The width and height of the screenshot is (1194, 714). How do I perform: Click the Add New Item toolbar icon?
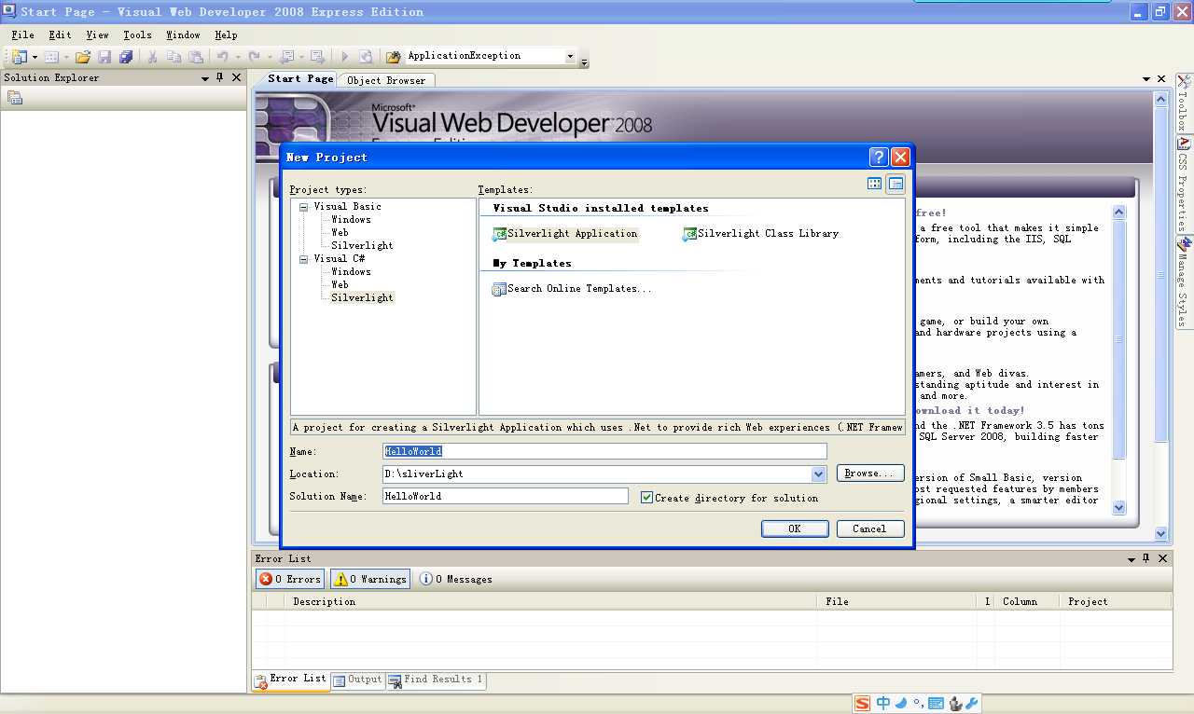(52, 57)
